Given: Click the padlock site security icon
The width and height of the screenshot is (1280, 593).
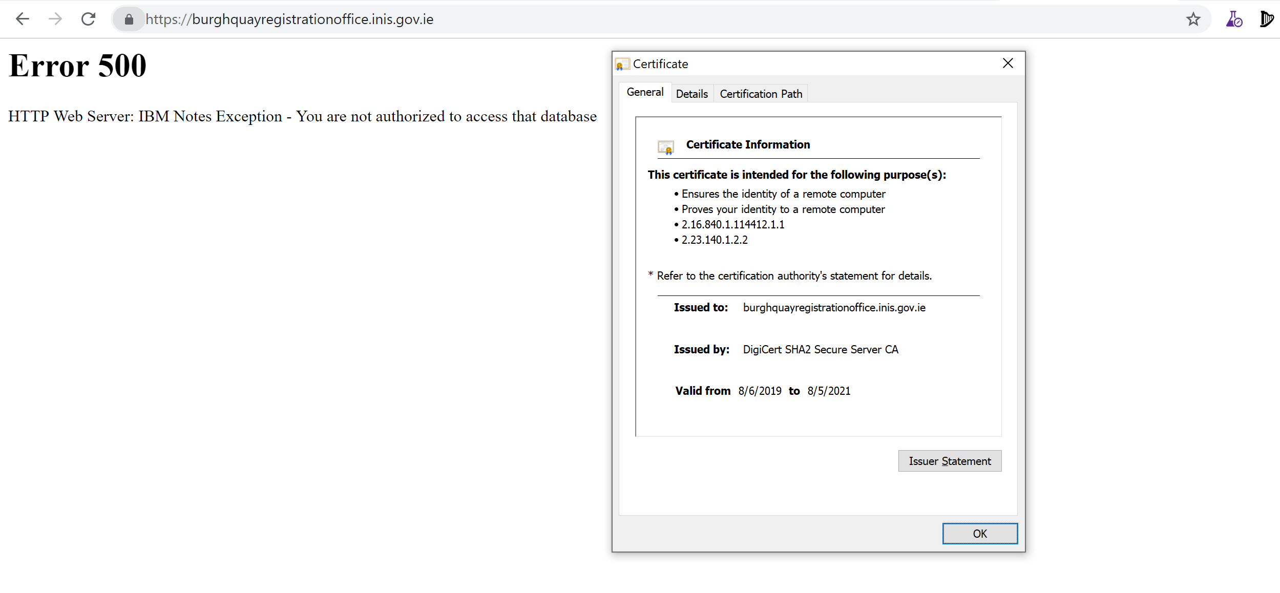Looking at the screenshot, I should (x=129, y=19).
